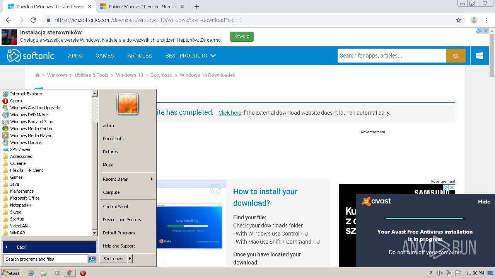Open a new tab with plus button

click(x=197, y=7)
